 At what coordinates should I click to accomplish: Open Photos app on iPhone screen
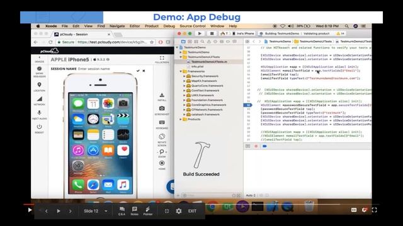click(108, 103)
